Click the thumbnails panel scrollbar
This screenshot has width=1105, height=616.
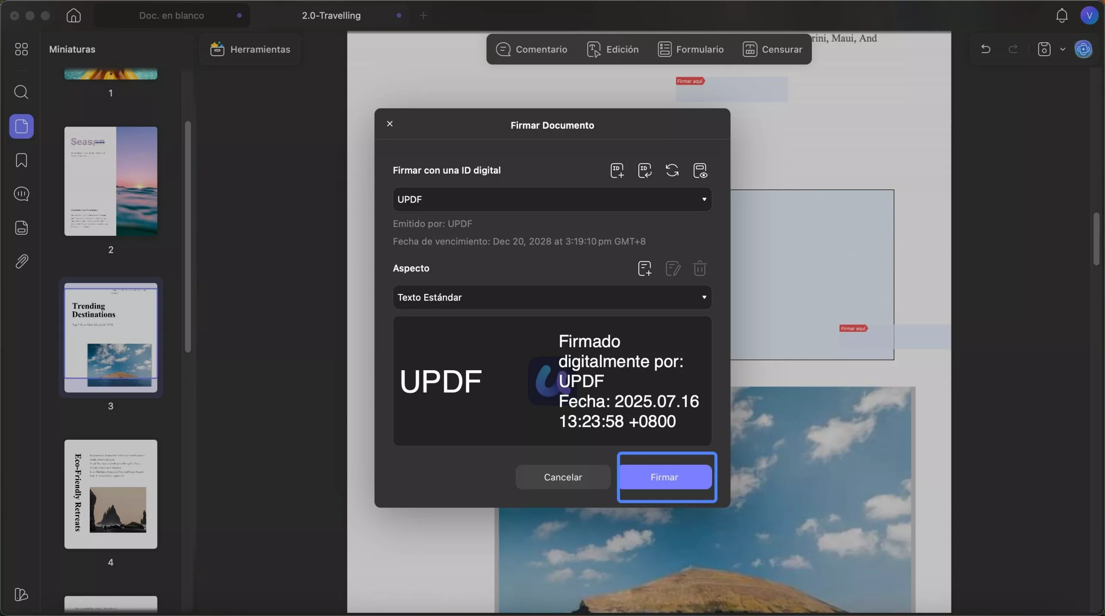[x=188, y=237]
